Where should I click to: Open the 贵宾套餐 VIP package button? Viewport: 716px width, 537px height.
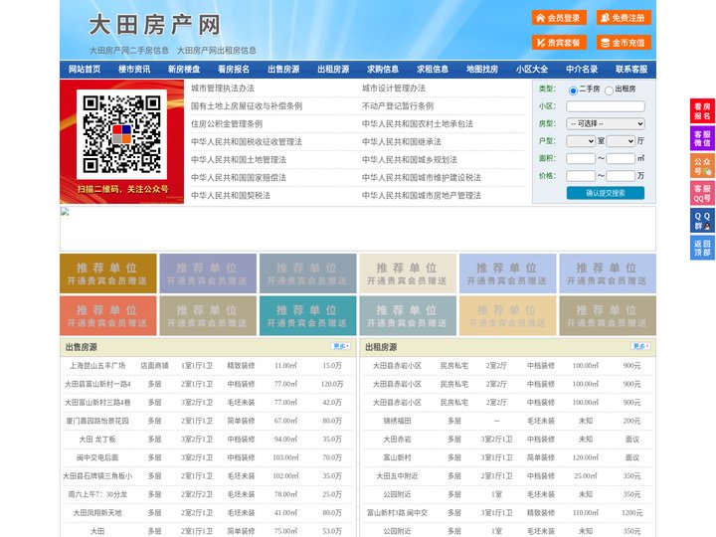tap(559, 43)
